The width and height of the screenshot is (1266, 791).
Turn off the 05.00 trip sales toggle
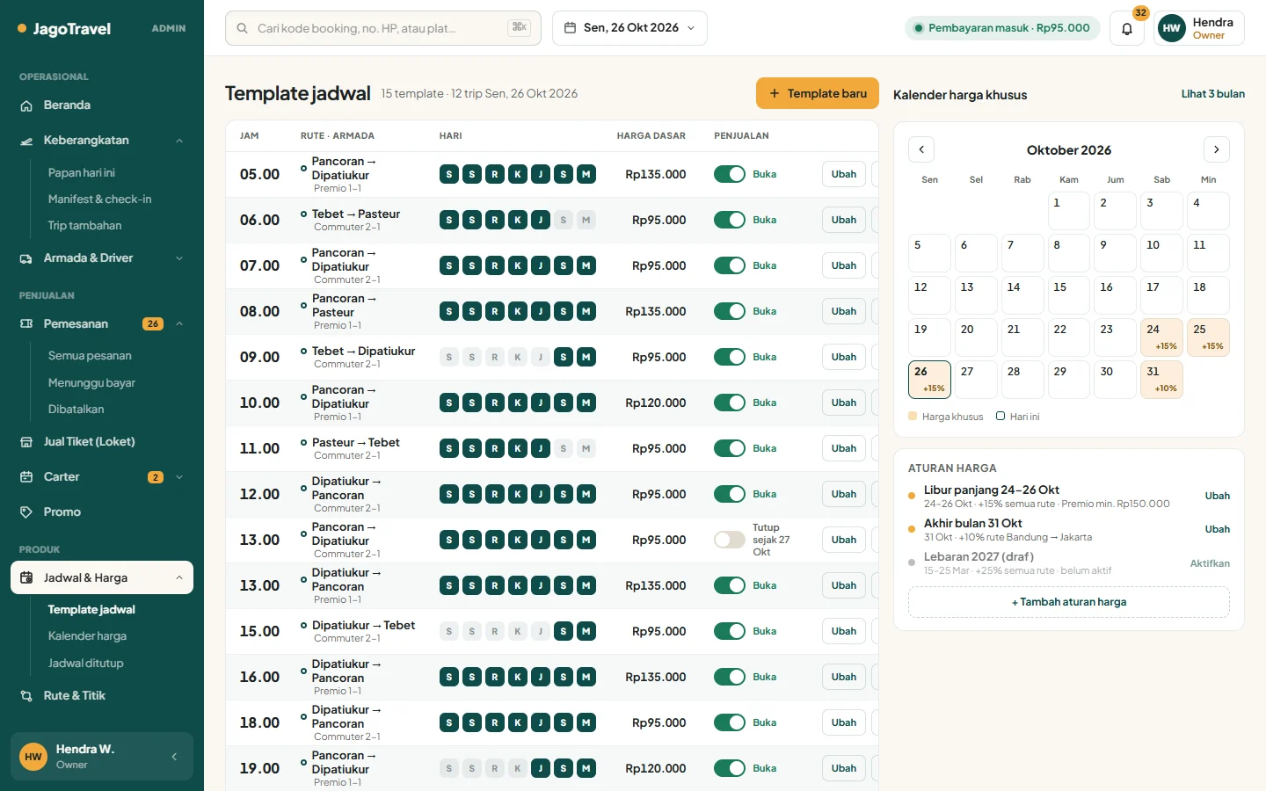point(730,174)
